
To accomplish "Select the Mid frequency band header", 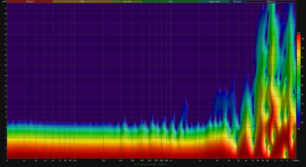I will pyautogui.click(x=171, y=1).
